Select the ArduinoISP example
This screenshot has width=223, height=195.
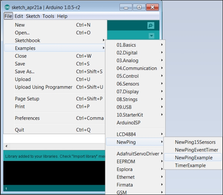pyautogui.click(x=136, y=122)
